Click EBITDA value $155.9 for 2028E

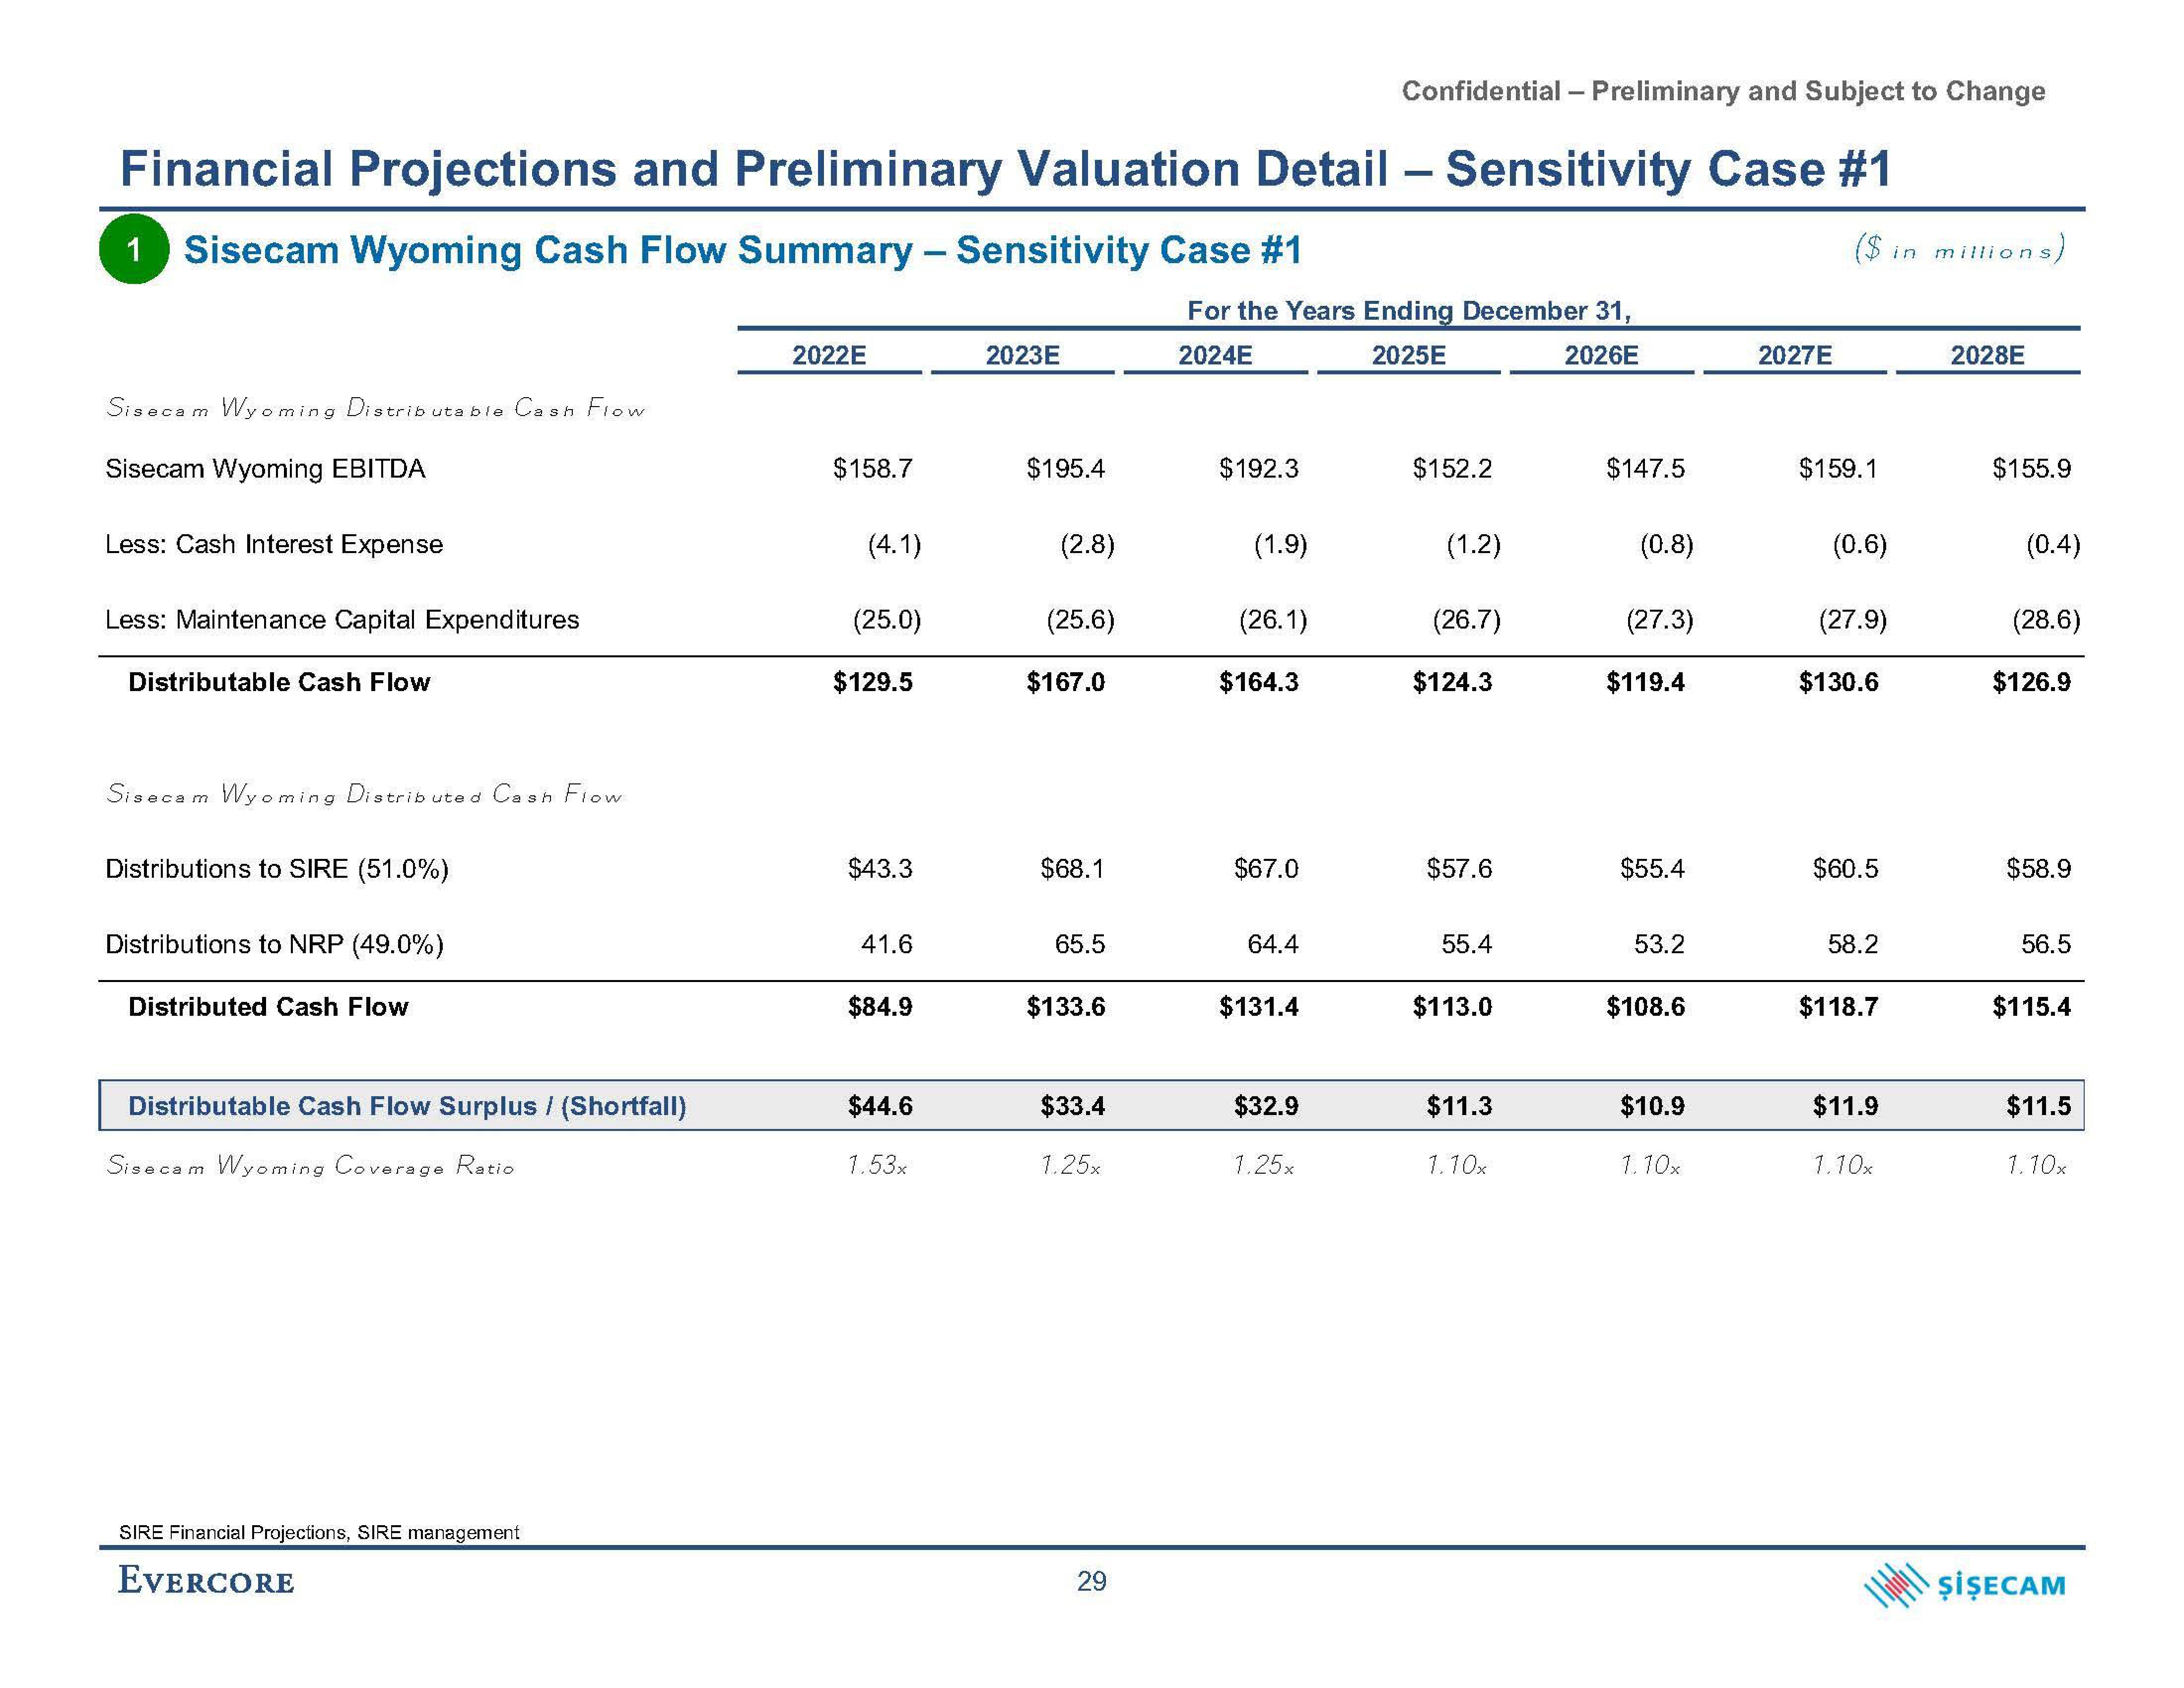[2031, 469]
